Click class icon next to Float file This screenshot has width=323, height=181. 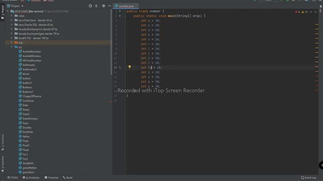[x=20, y=150]
